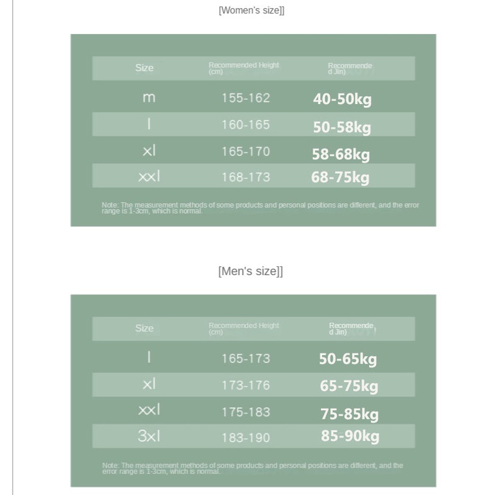The width and height of the screenshot is (495, 495).
Task: Click the 40-50kg weight value
Action: [x=342, y=99]
